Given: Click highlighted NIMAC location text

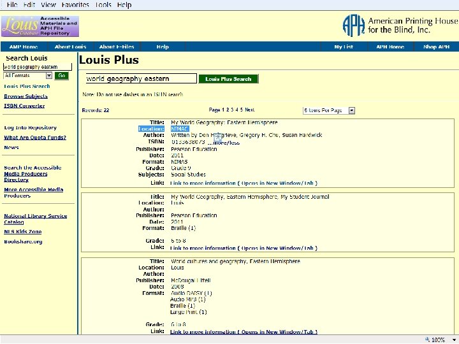Looking at the screenshot, I should [x=180, y=129].
